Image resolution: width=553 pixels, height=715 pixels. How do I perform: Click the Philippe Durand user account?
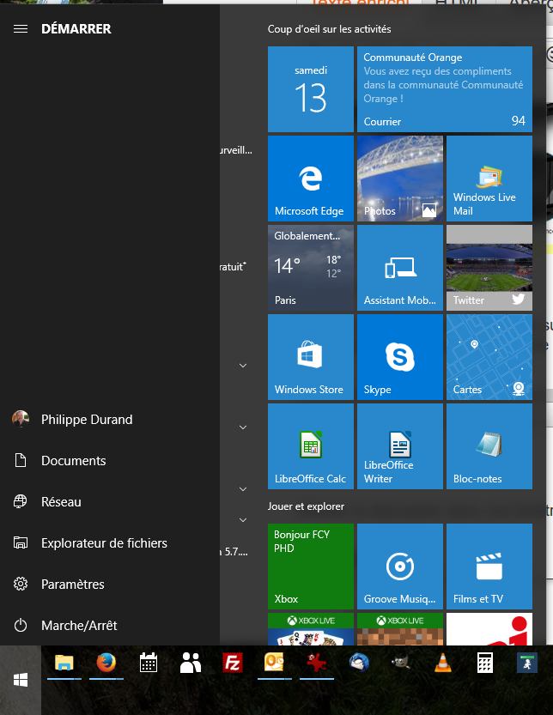86,420
